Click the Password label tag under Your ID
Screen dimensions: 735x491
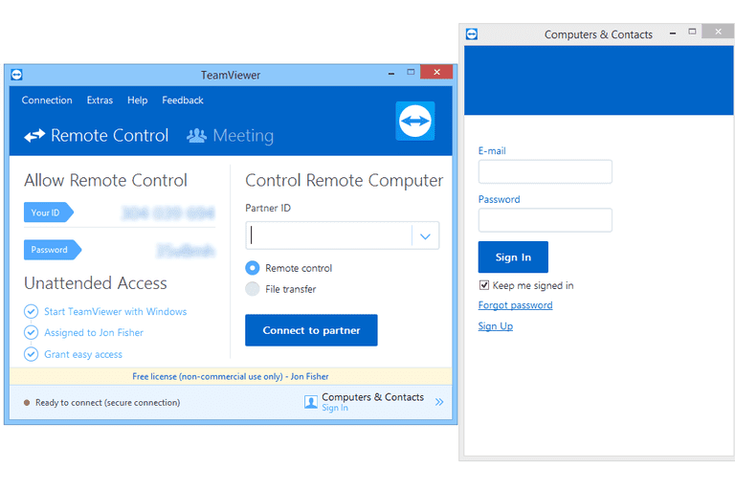[x=53, y=250]
